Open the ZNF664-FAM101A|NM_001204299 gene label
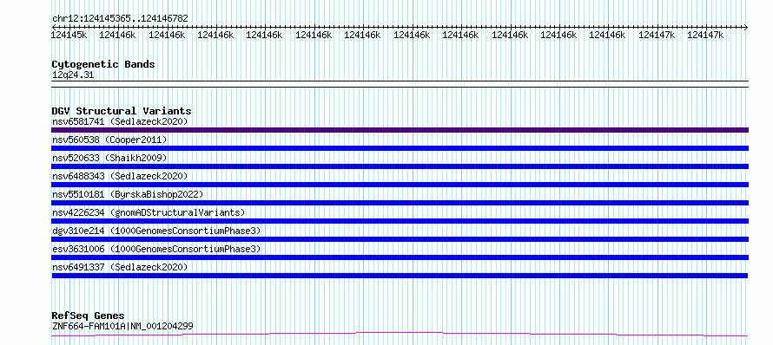773x345 pixels. coord(122,326)
